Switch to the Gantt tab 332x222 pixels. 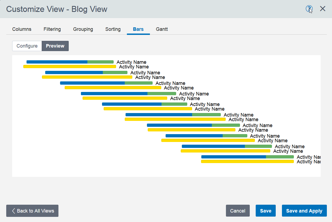click(162, 29)
